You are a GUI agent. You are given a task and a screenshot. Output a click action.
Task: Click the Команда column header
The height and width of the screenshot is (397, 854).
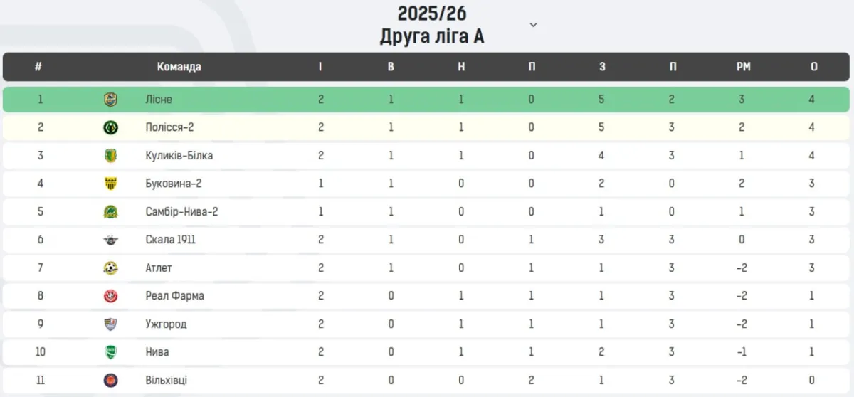tap(179, 67)
